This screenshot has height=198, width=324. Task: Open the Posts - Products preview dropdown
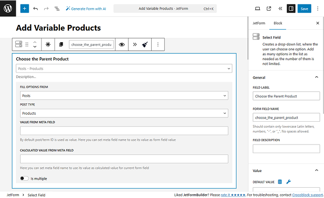124,68
